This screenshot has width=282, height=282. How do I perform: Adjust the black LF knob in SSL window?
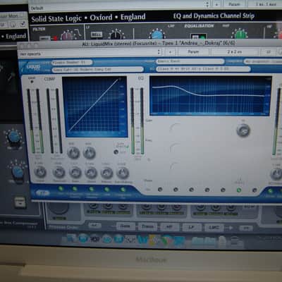tap(116, 35)
